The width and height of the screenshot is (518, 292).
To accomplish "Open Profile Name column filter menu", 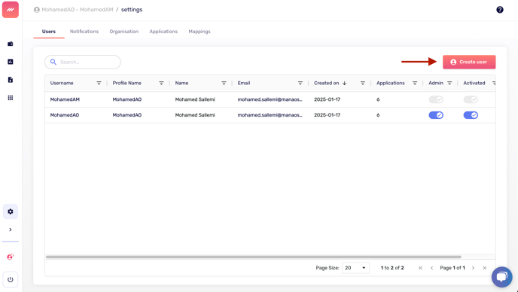I will tap(161, 84).
